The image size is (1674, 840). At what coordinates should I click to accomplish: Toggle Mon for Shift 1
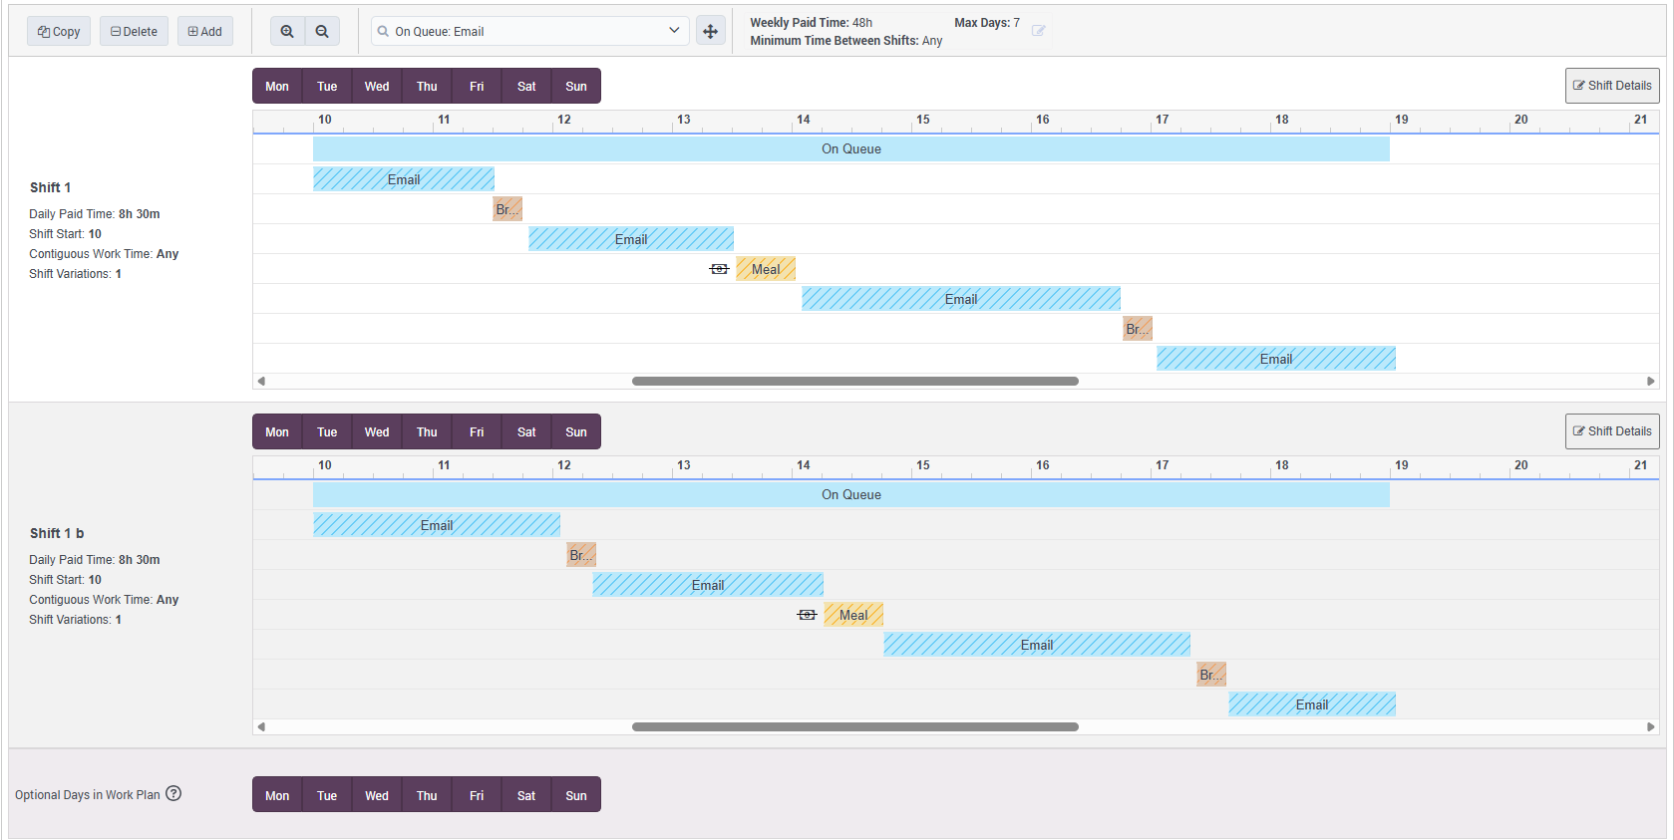(x=277, y=86)
